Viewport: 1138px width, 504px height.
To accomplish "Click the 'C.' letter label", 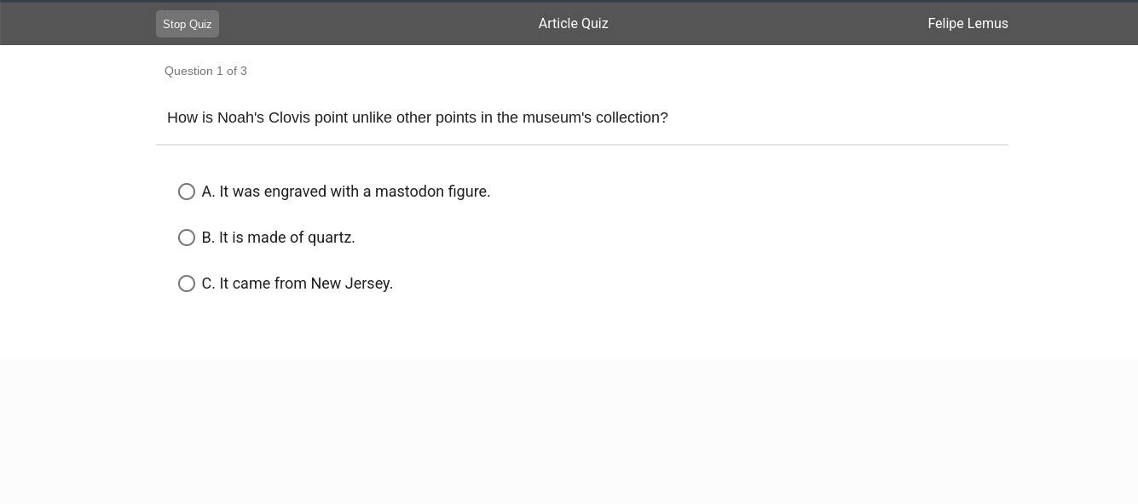I will [x=208, y=283].
